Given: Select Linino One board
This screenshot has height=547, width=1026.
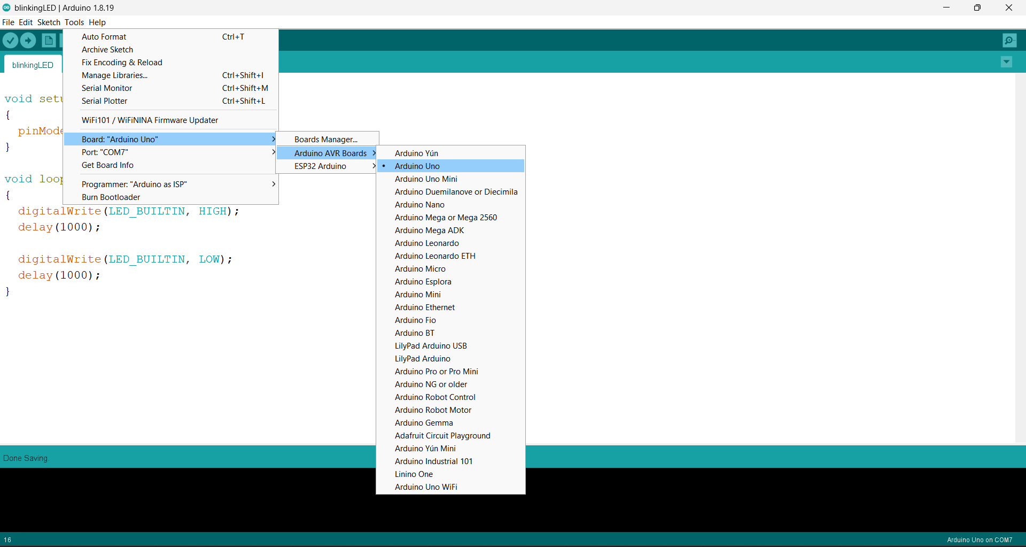Looking at the screenshot, I should (x=450, y=474).
